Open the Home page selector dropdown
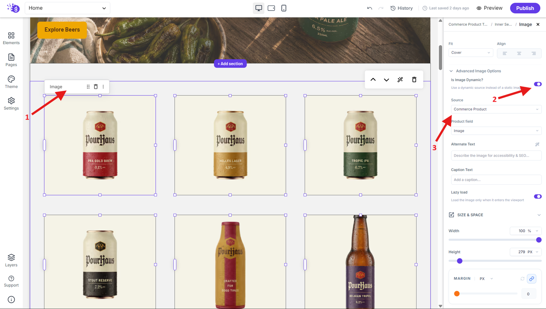This screenshot has height=309, width=546. point(67,8)
